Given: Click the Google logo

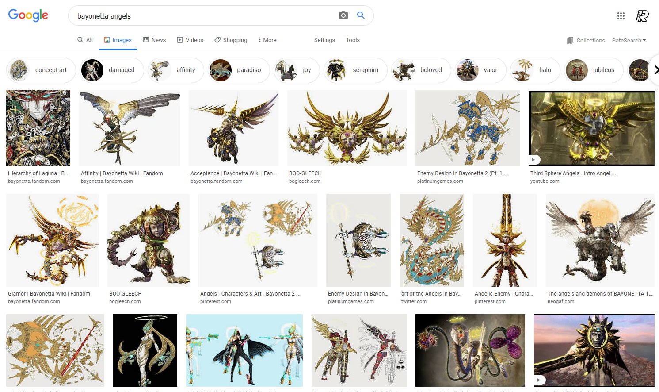Looking at the screenshot, I should [x=28, y=15].
